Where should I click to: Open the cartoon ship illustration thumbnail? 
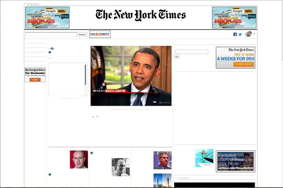204,158
